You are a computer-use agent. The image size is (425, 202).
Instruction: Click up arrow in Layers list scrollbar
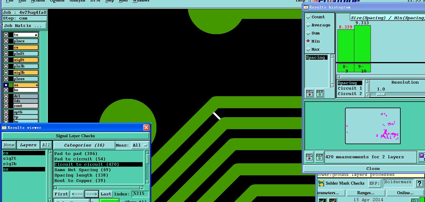[x=50, y=152]
